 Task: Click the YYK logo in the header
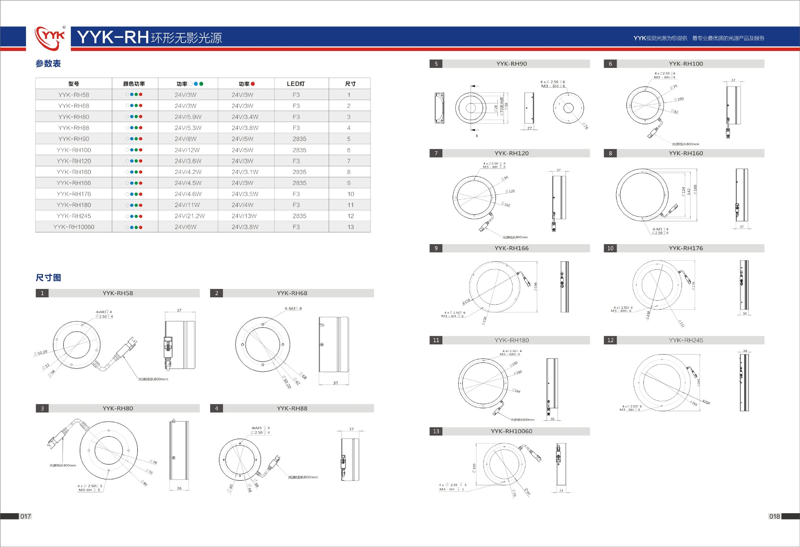point(50,38)
